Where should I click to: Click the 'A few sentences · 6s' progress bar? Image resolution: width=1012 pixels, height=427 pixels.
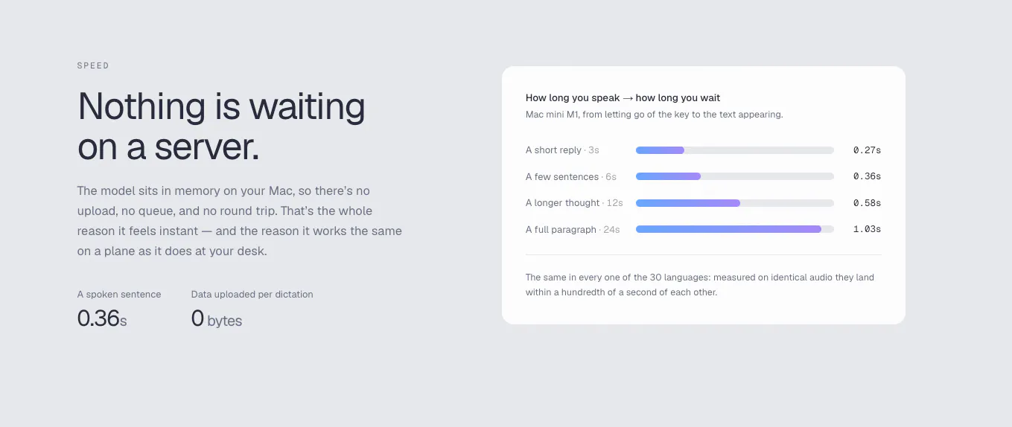click(734, 176)
